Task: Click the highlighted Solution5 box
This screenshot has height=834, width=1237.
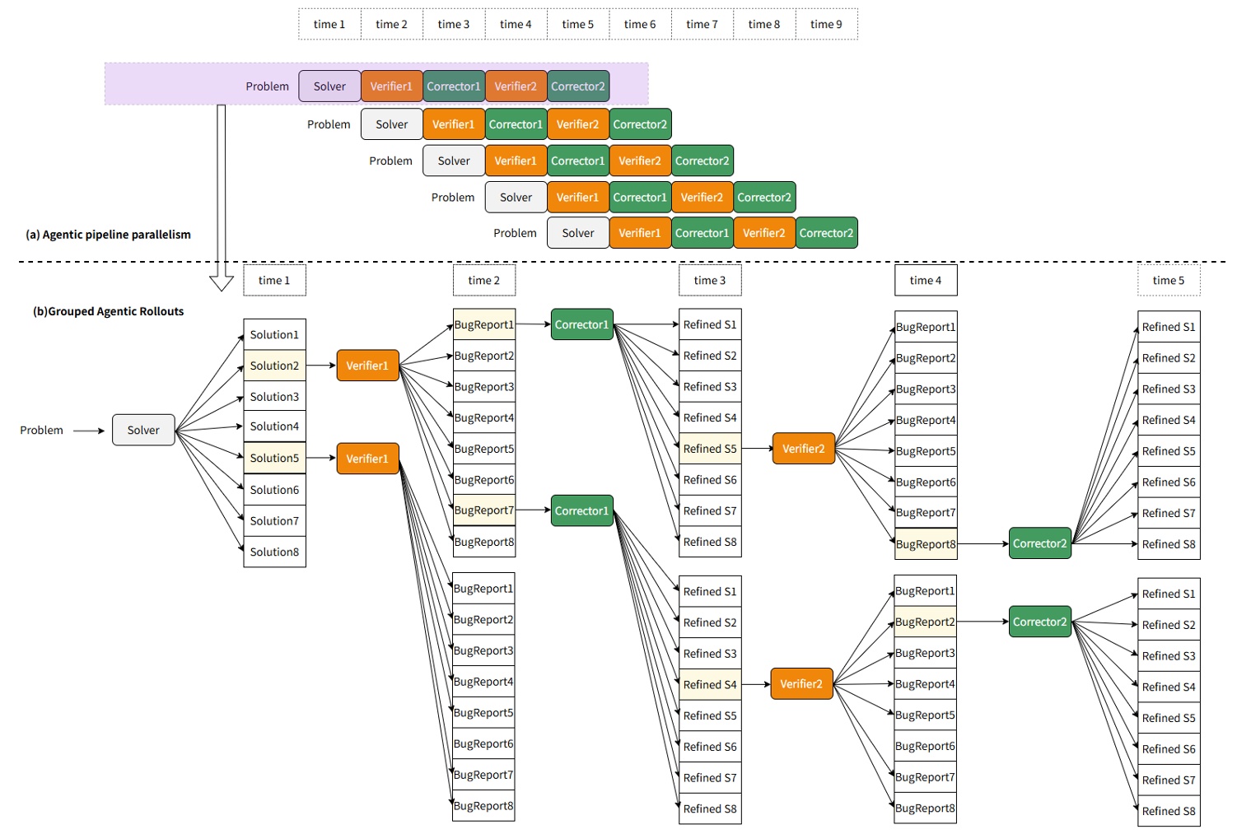Action: pos(274,458)
